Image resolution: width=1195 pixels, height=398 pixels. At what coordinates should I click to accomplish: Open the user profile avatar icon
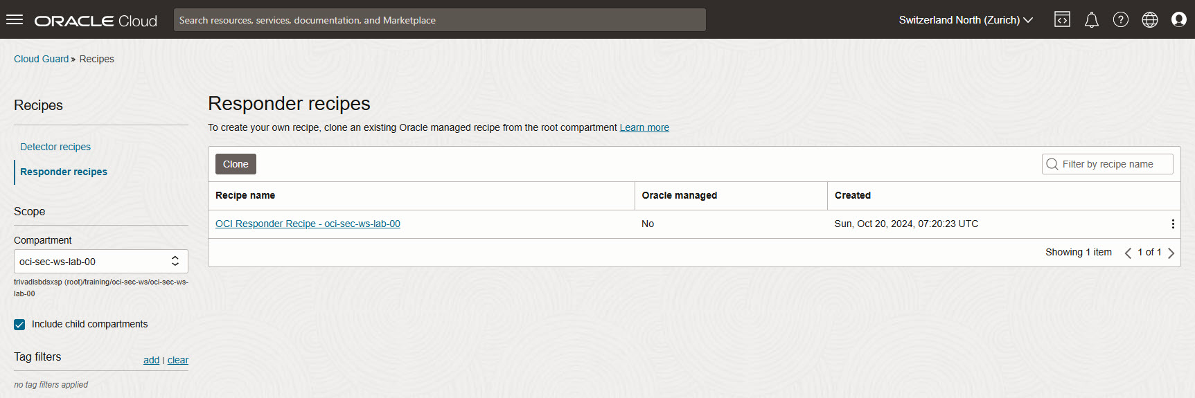(x=1179, y=19)
